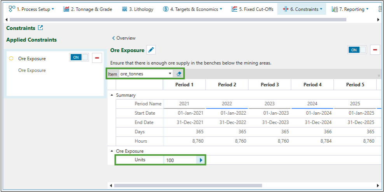Click the 2021 period name cell

(x=184, y=104)
